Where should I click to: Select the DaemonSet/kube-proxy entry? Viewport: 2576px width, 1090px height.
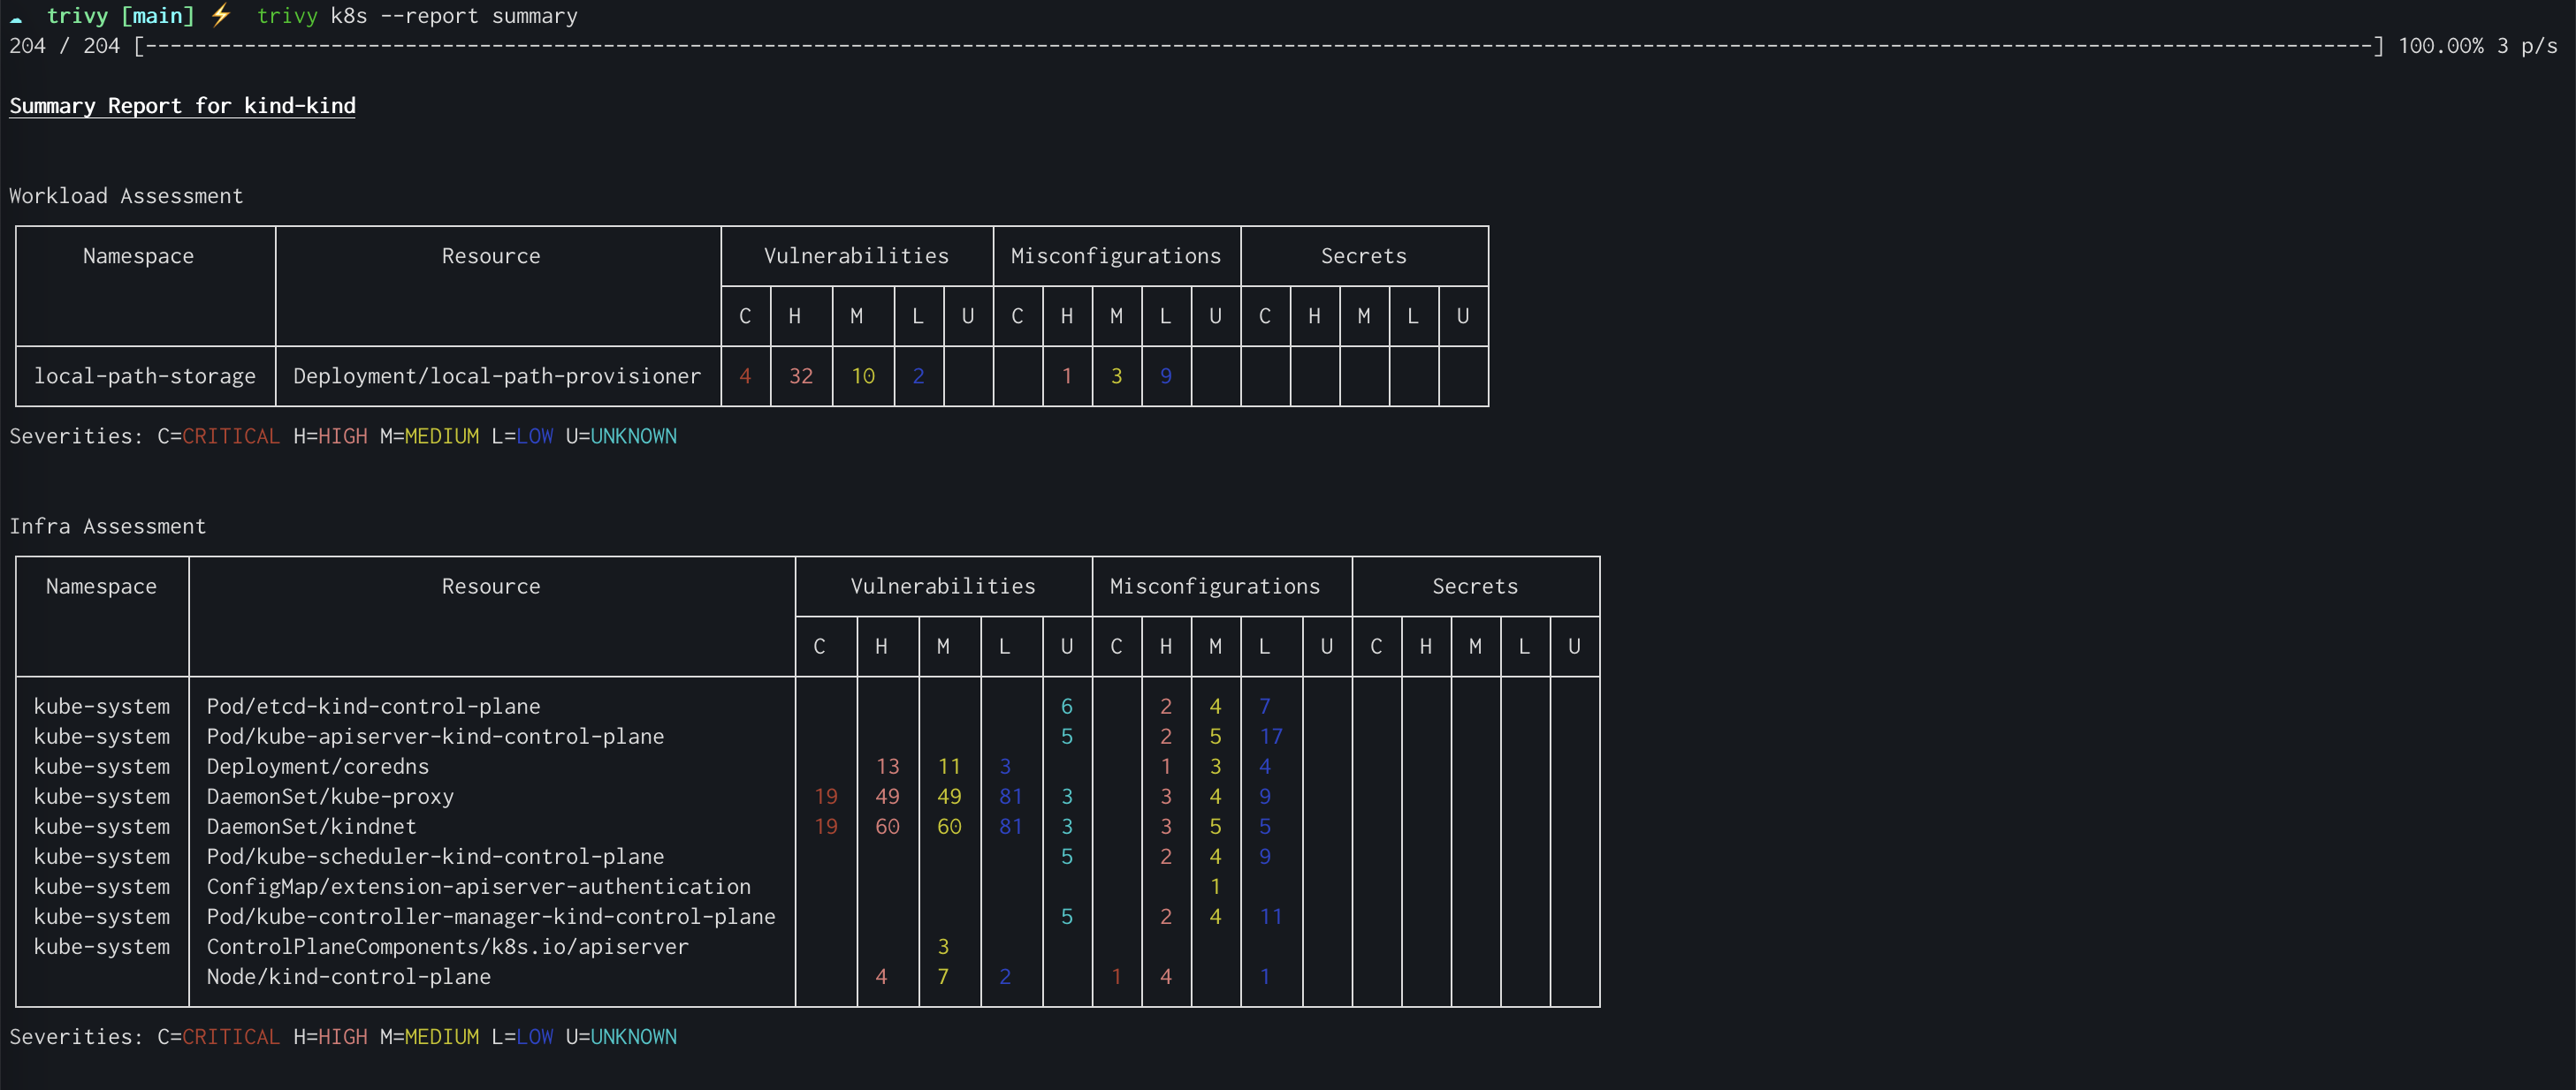tap(330, 796)
